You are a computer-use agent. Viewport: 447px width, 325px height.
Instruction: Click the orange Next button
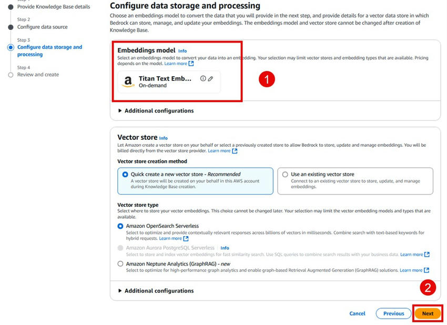click(x=428, y=313)
